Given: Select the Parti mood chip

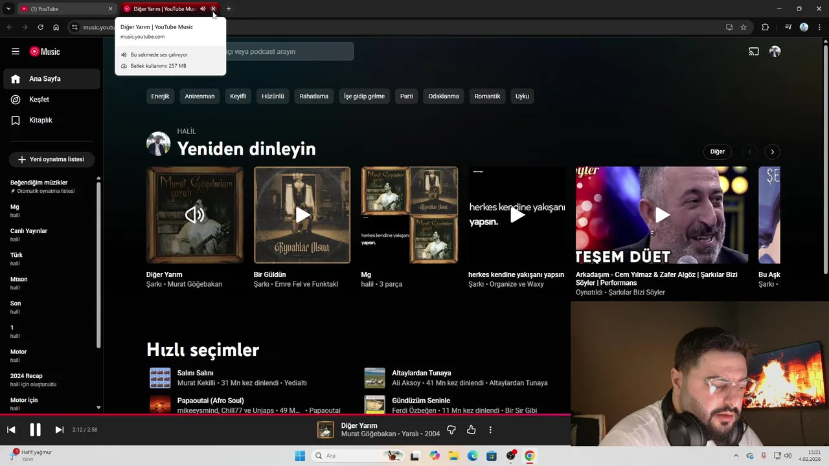Looking at the screenshot, I should pyautogui.click(x=407, y=96).
